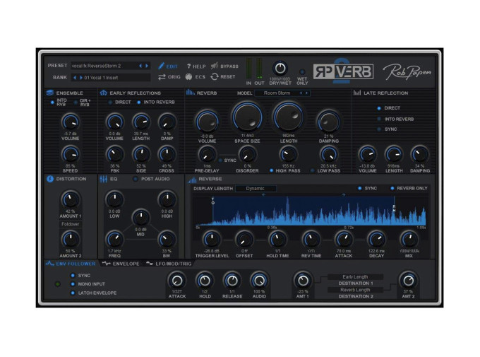The image size is (480, 357).
Task: Select Direct in Early Reflections
Action: coord(109,103)
